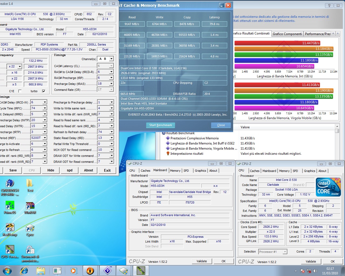Open CINEBENCH R10 64Bit desktop shortcut
Viewport: 345px width, 276px height.
[10, 187]
